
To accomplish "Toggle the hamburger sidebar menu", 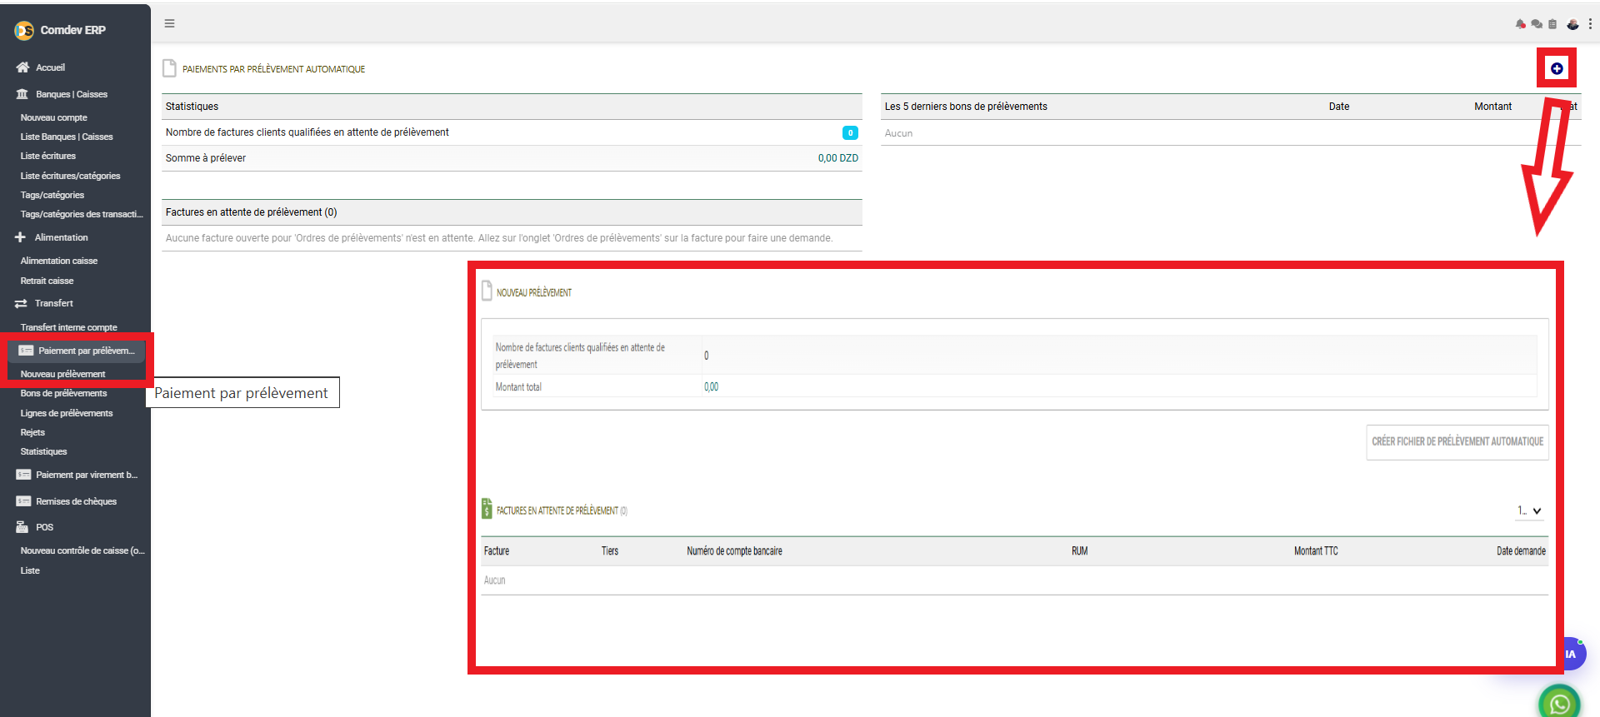I will coord(169,23).
